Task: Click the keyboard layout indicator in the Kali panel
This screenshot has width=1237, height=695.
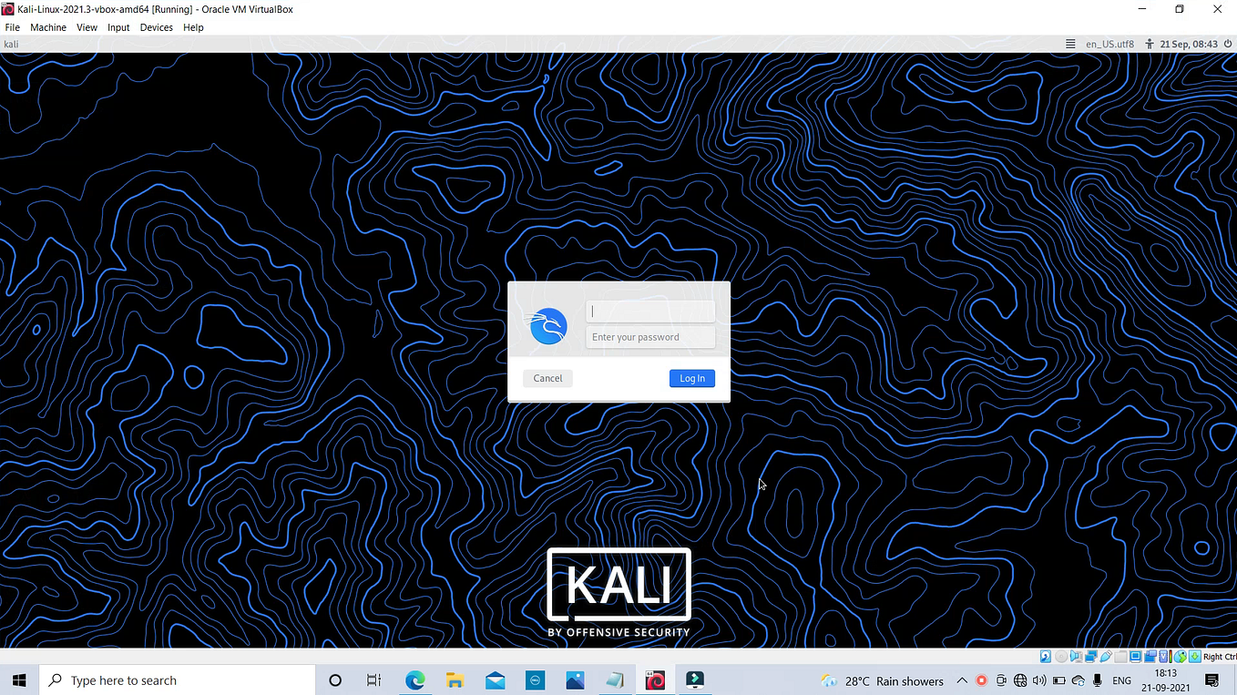Action: [x=1109, y=43]
